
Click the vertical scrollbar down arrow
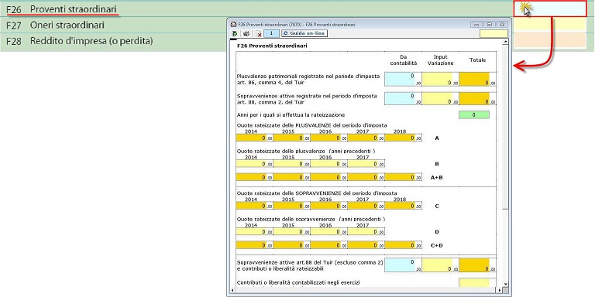pos(505,284)
